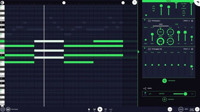Click the up arrow above the 2 cent value
Image resolution: width=200 pixels, height=112 pixels.
[184, 11]
